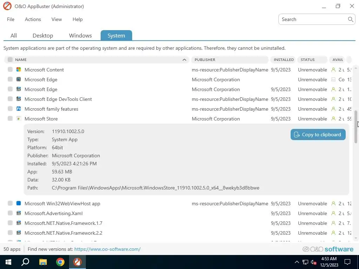Click the O&O AppBuster taskbar icon
This screenshot has height=269, width=359.
point(77,262)
